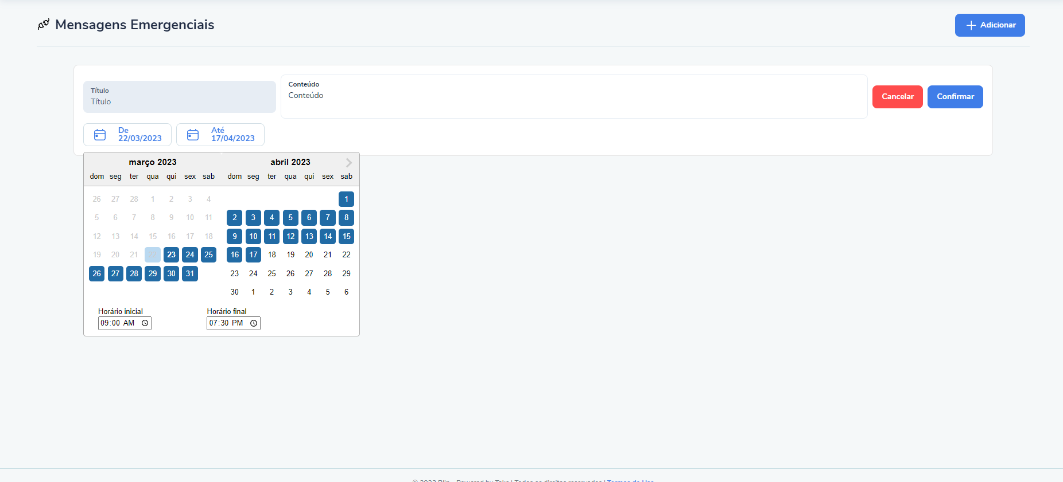The width and height of the screenshot is (1063, 482).
Task: Click the Mensagens Emergenciais header icon
Action: tap(44, 25)
